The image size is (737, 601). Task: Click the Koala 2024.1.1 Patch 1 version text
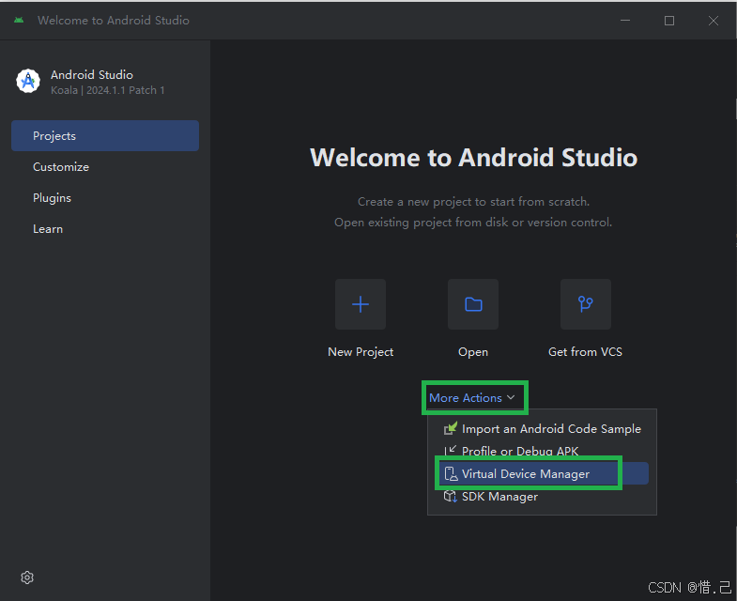pos(108,90)
